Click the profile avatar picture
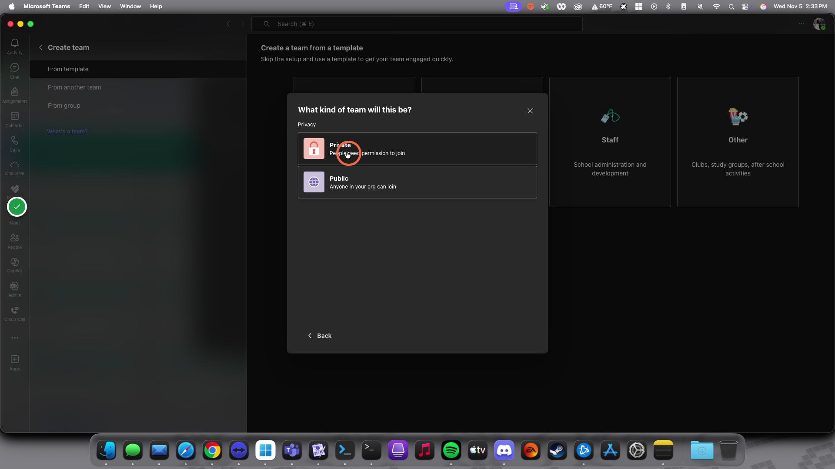Image resolution: width=835 pixels, height=469 pixels. (819, 24)
